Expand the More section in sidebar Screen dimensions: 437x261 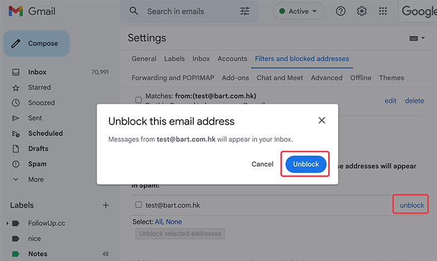point(28,179)
